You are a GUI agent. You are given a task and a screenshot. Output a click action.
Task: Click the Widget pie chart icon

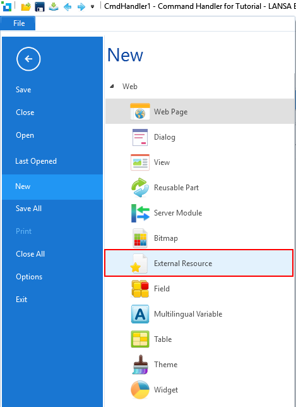(140, 389)
